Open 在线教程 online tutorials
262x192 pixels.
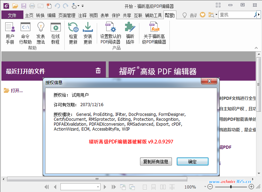click(x=56, y=33)
